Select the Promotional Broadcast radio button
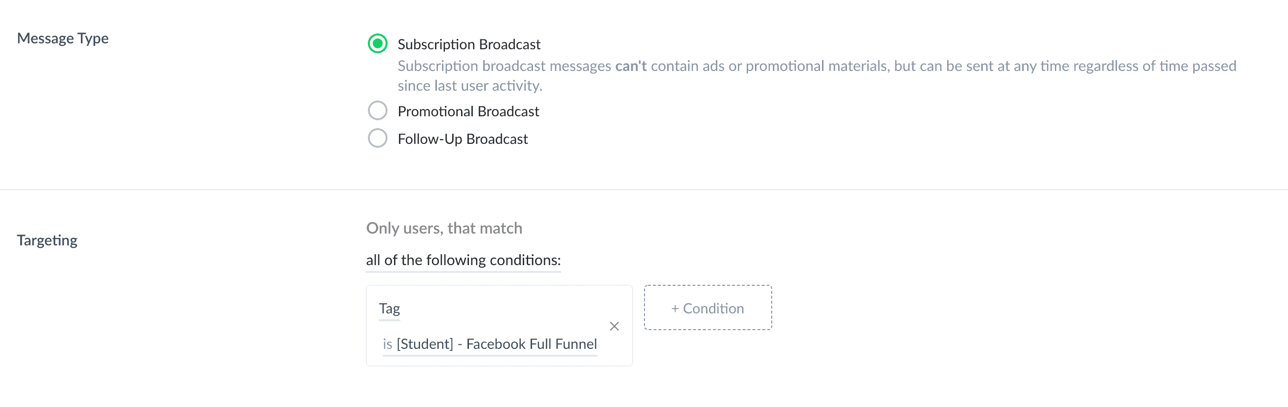 [x=378, y=110]
